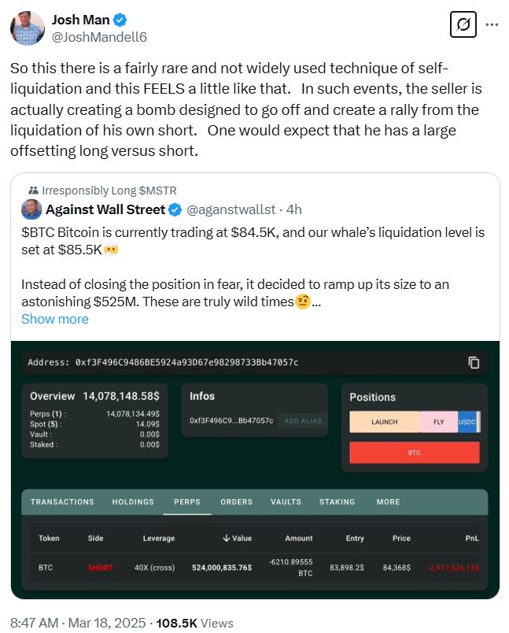The height and width of the screenshot is (633, 509).
Task: Copy the wallet address using copy icon
Action: click(x=473, y=363)
